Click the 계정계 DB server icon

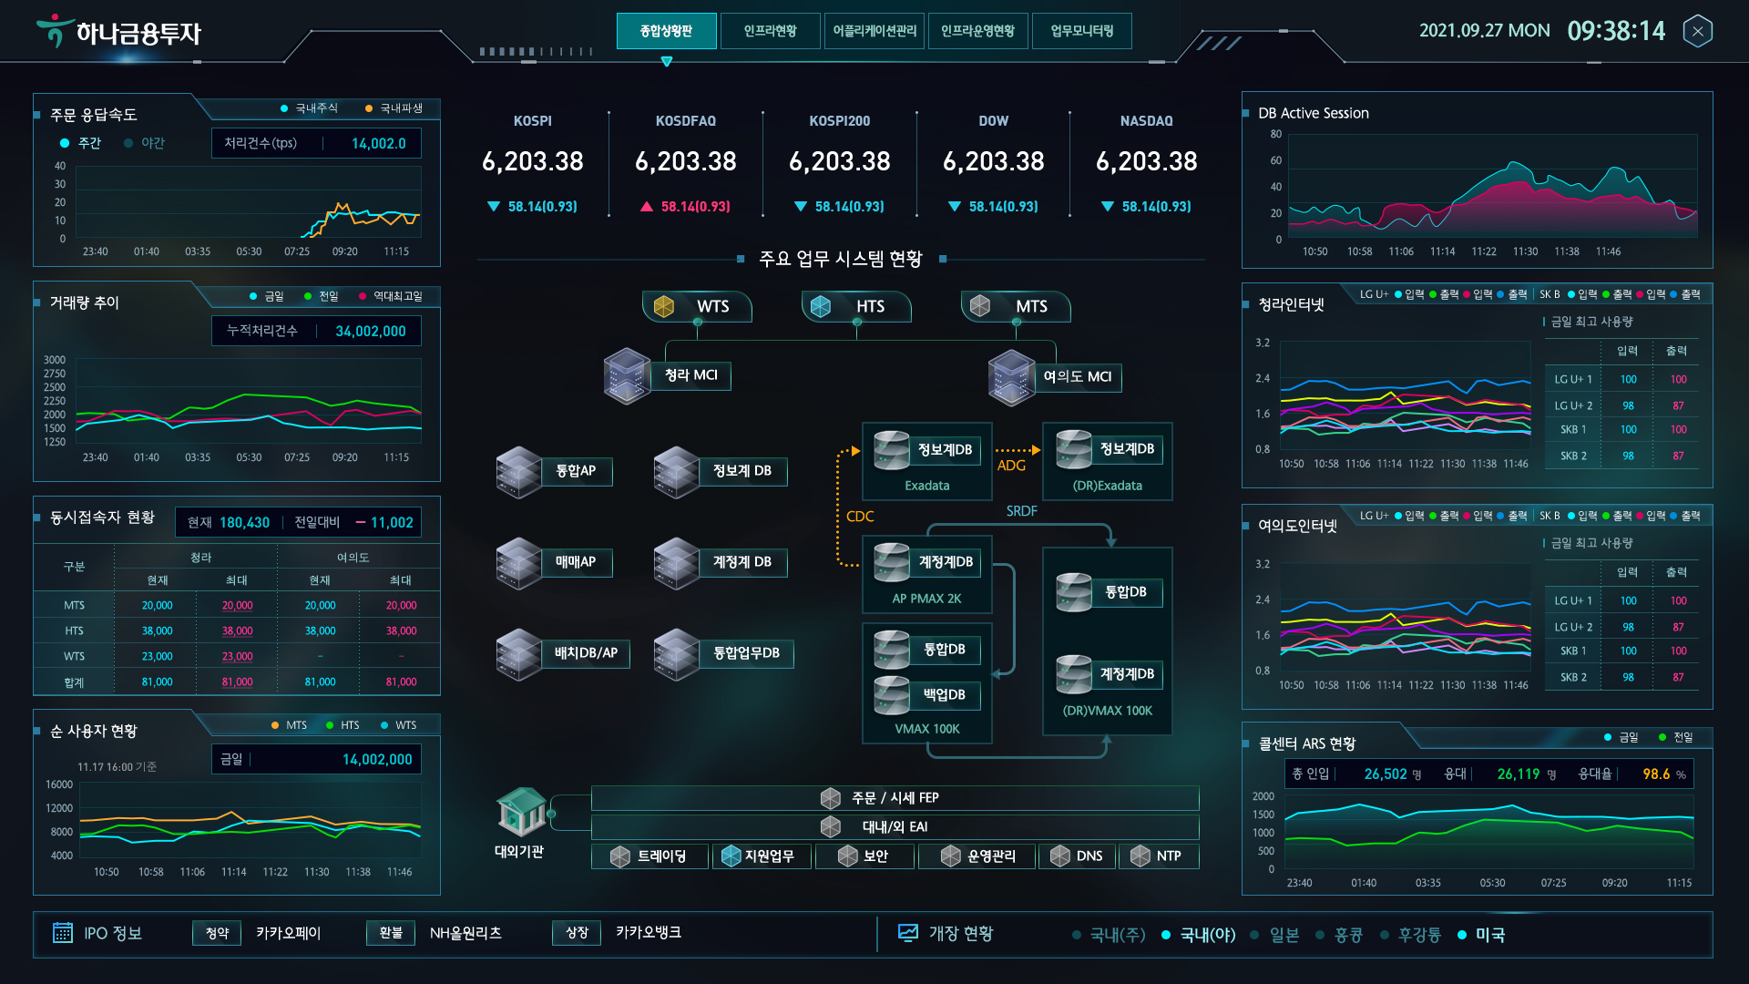[677, 563]
